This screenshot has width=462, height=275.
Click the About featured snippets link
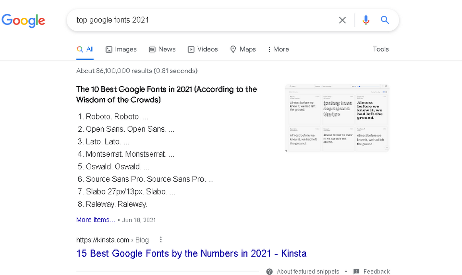308,272
